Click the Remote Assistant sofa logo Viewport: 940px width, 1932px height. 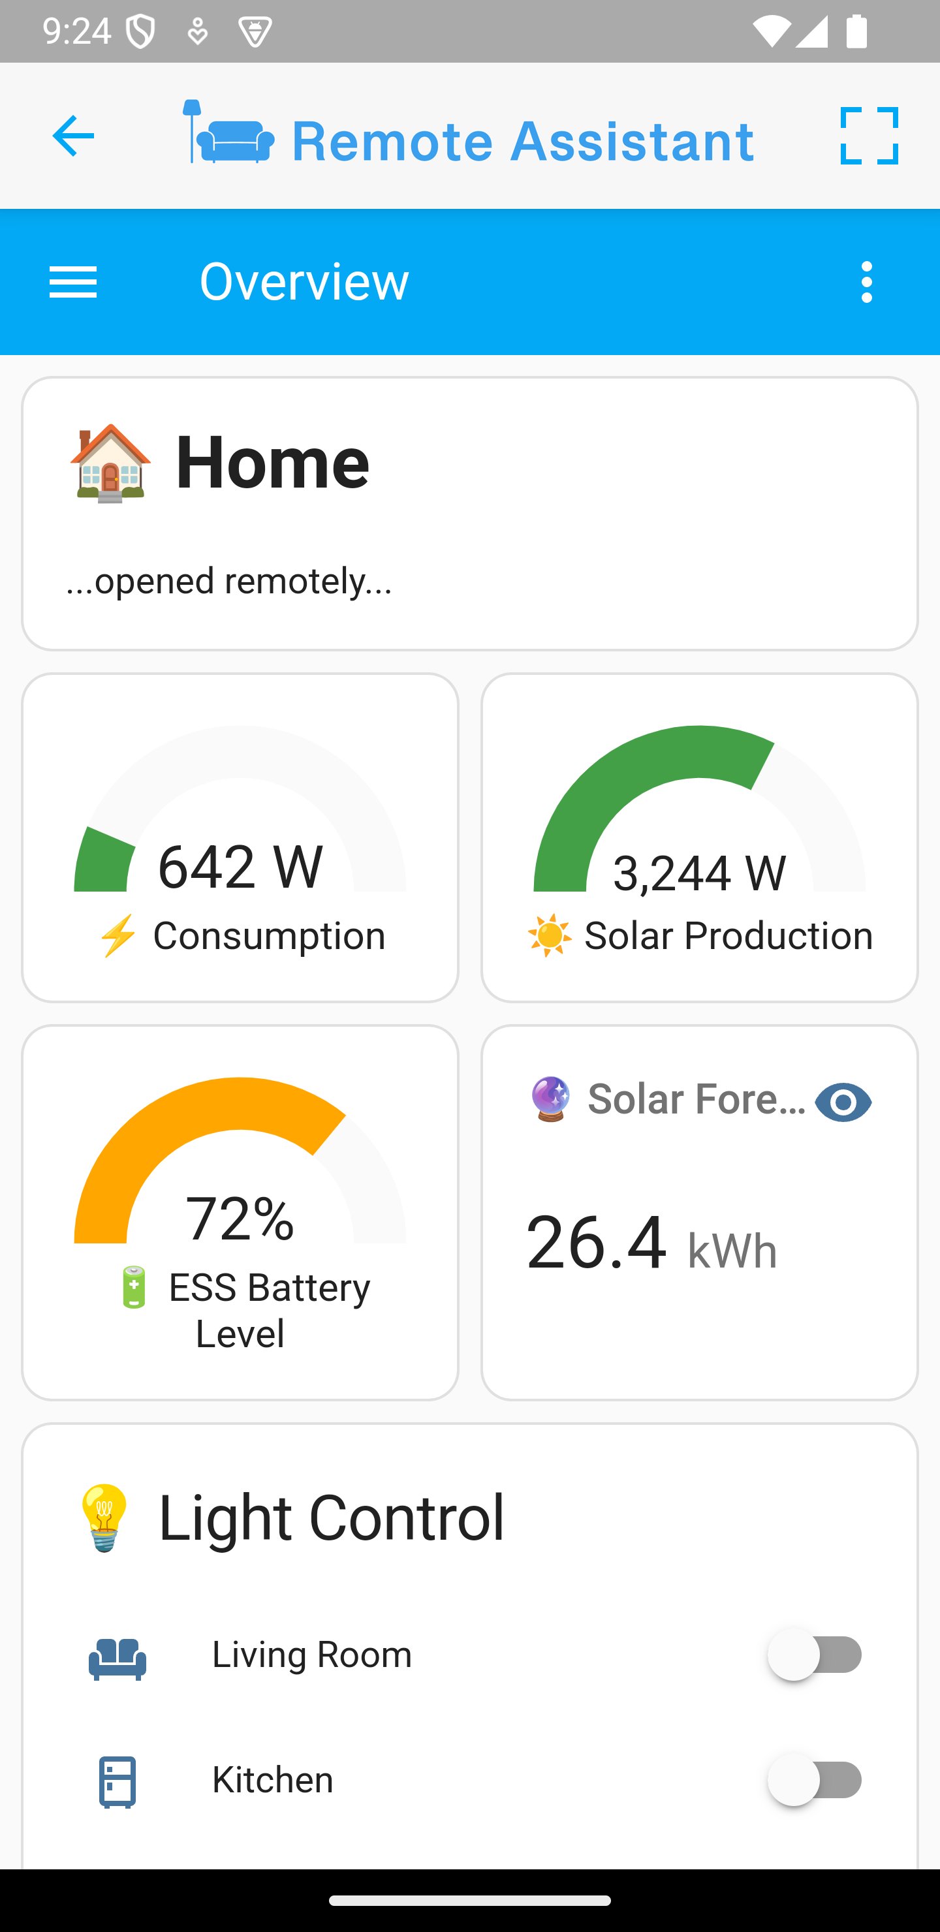229,134
